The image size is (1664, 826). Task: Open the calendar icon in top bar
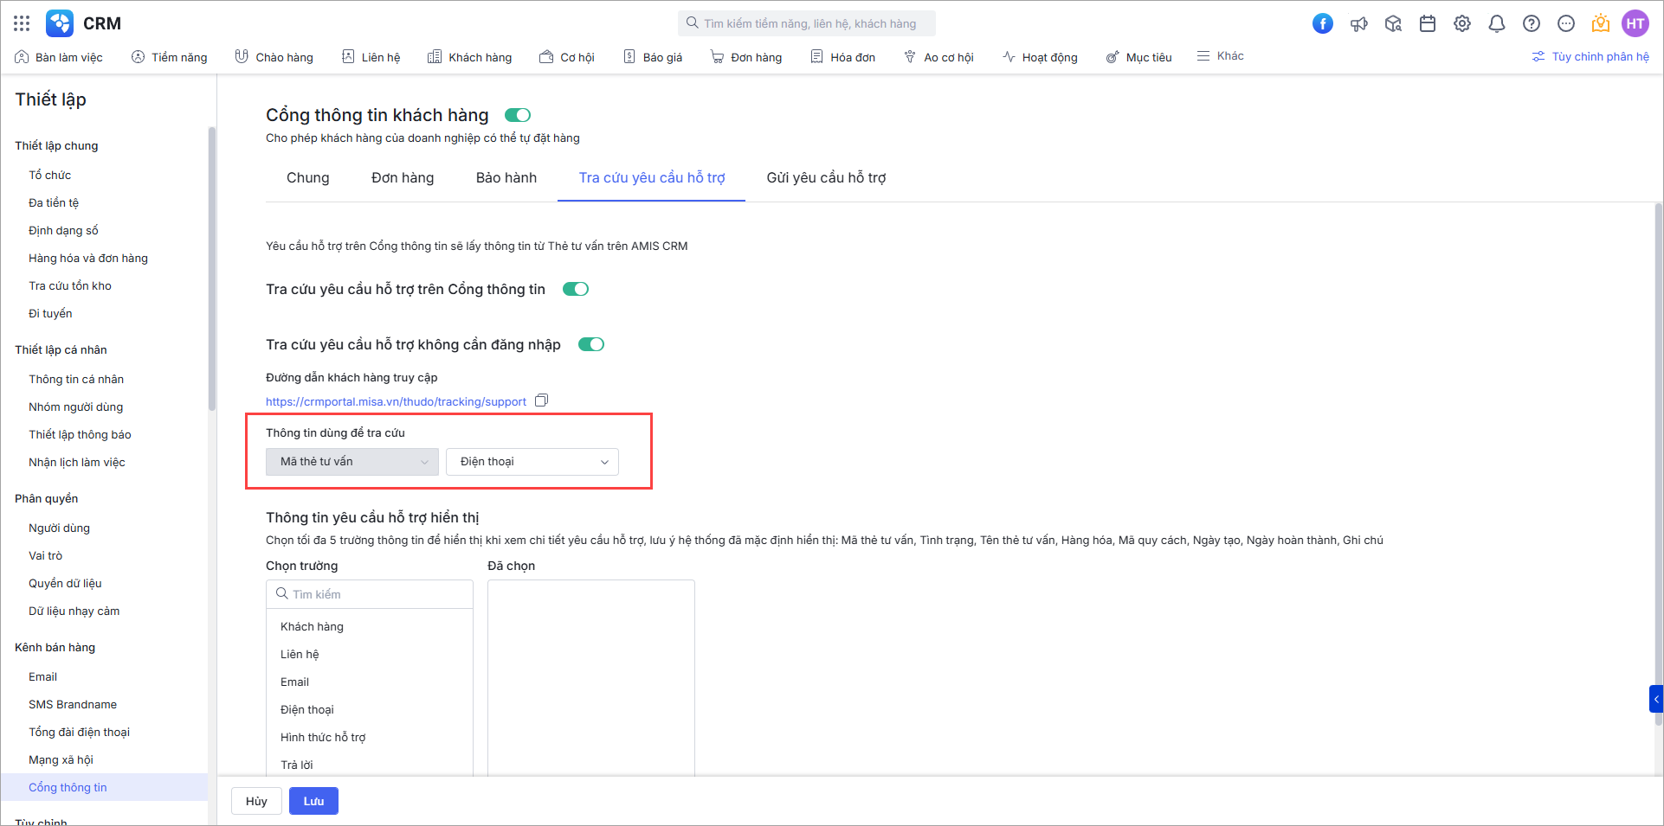(1428, 23)
